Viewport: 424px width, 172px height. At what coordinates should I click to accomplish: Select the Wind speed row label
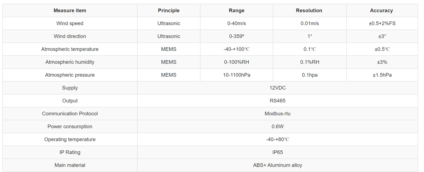point(70,23)
